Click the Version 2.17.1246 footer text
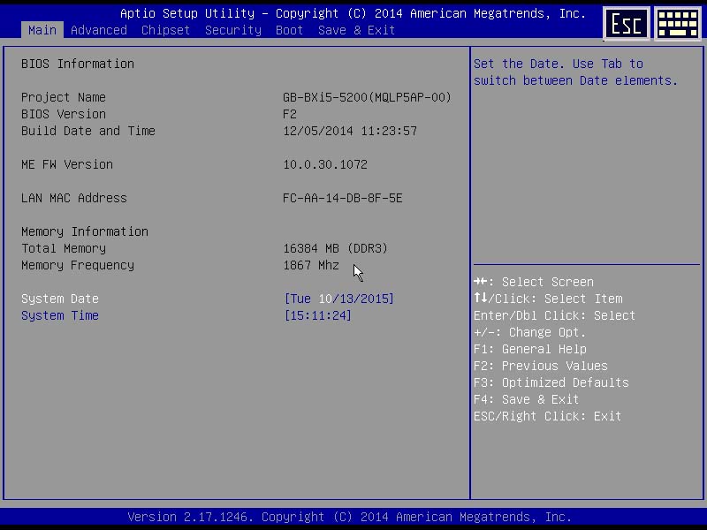The height and width of the screenshot is (530, 707). (350, 517)
